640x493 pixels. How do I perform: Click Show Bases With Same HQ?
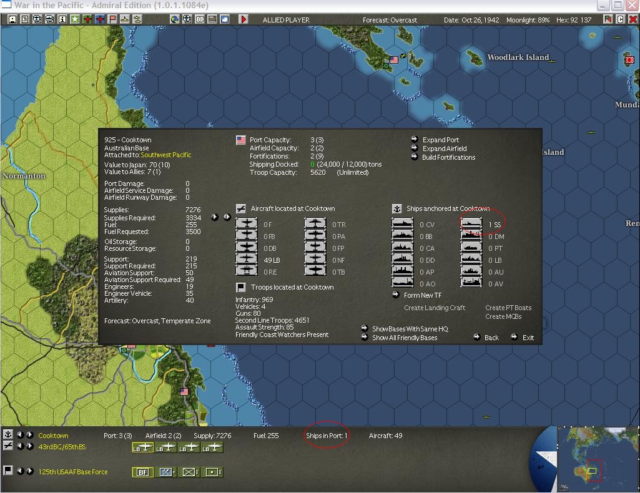pos(410,329)
